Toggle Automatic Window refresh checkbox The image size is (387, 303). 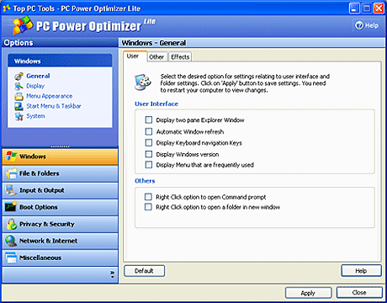coord(149,131)
